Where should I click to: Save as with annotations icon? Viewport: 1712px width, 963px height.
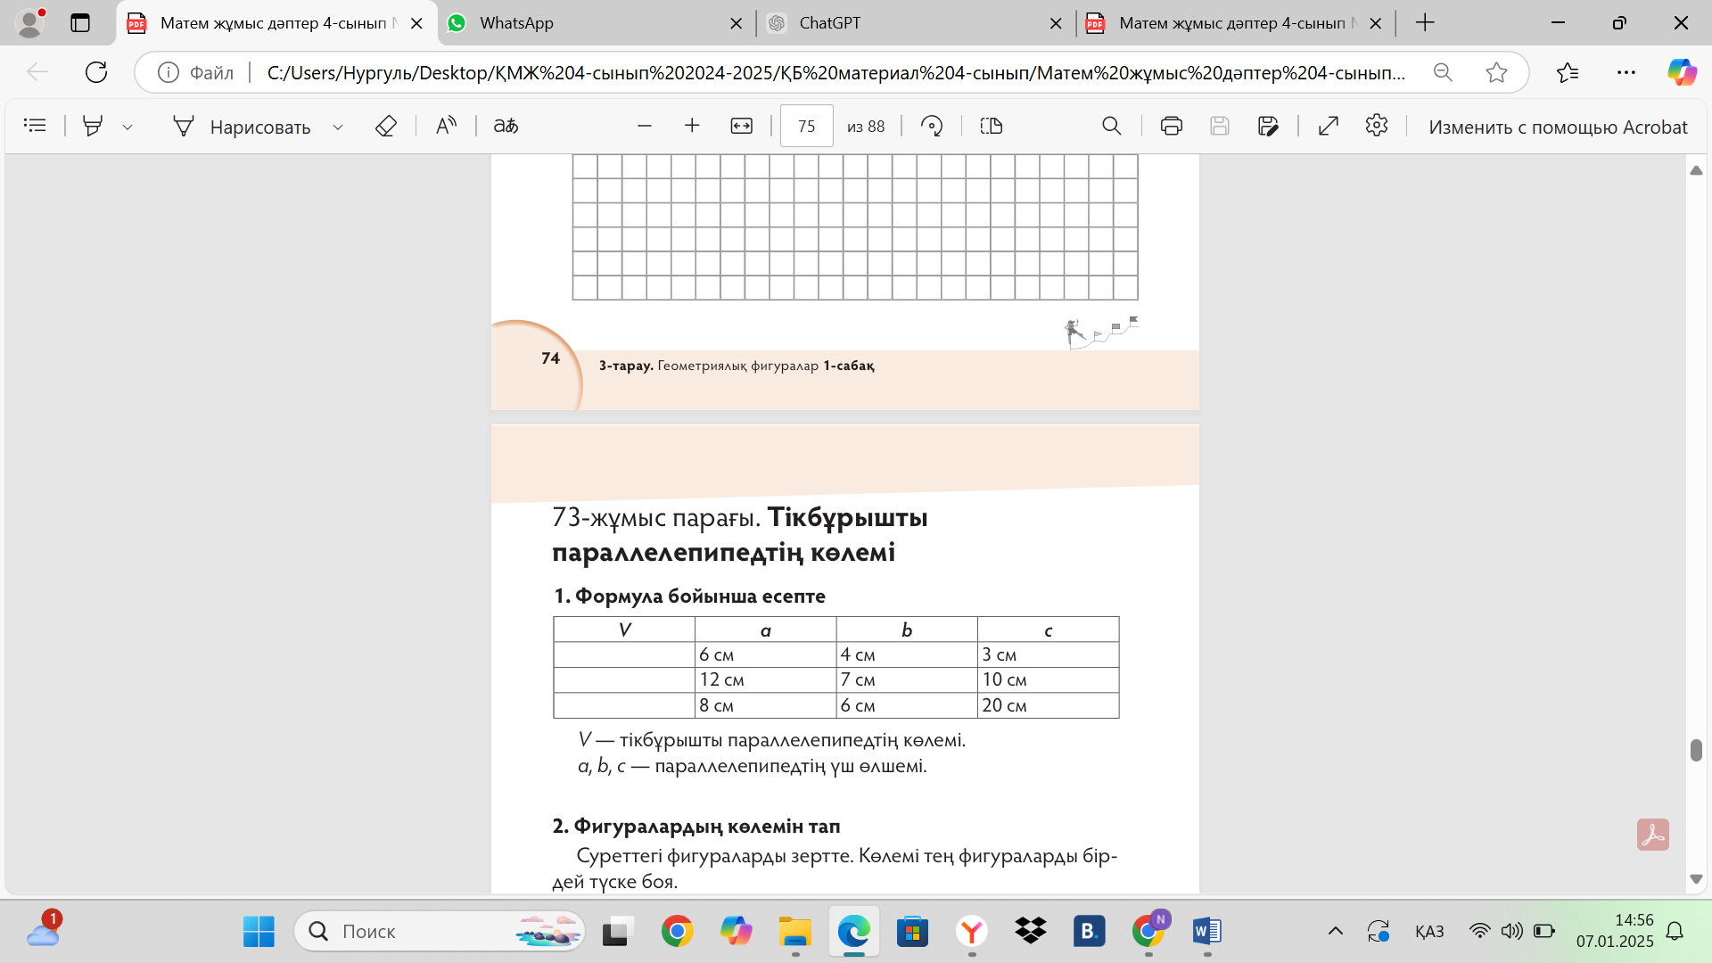pos(1268,126)
